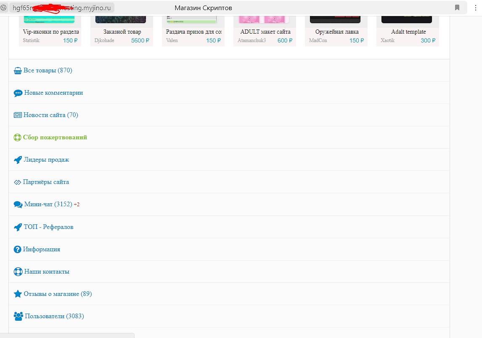
Task: Bookmark the page using the address bar icon
Action: (457, 8)
